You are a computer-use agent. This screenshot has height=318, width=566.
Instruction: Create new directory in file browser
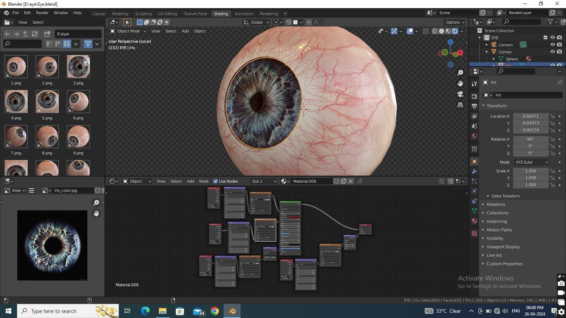coord(47,34)
